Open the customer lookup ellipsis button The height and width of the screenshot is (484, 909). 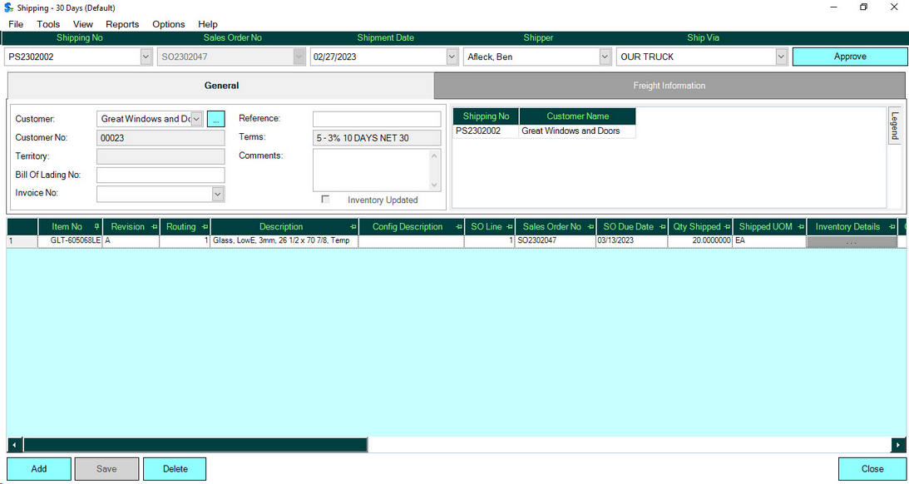tap(215, 118)
